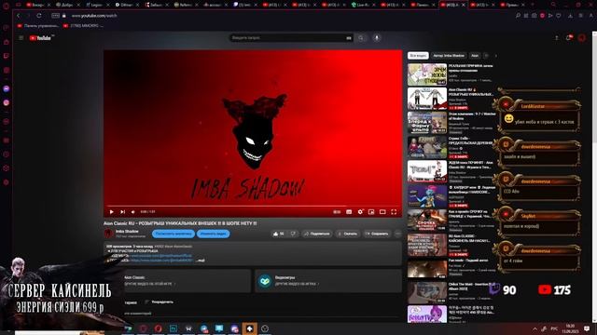The image size is (597, 335).
Task: Go to YouTube home via logo
Action: 40,38
